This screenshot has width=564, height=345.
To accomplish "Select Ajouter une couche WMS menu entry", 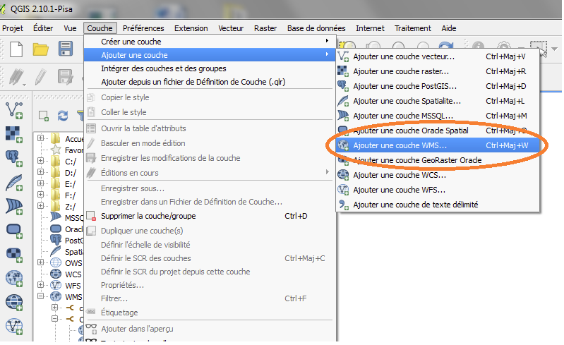I will (400, 145).
